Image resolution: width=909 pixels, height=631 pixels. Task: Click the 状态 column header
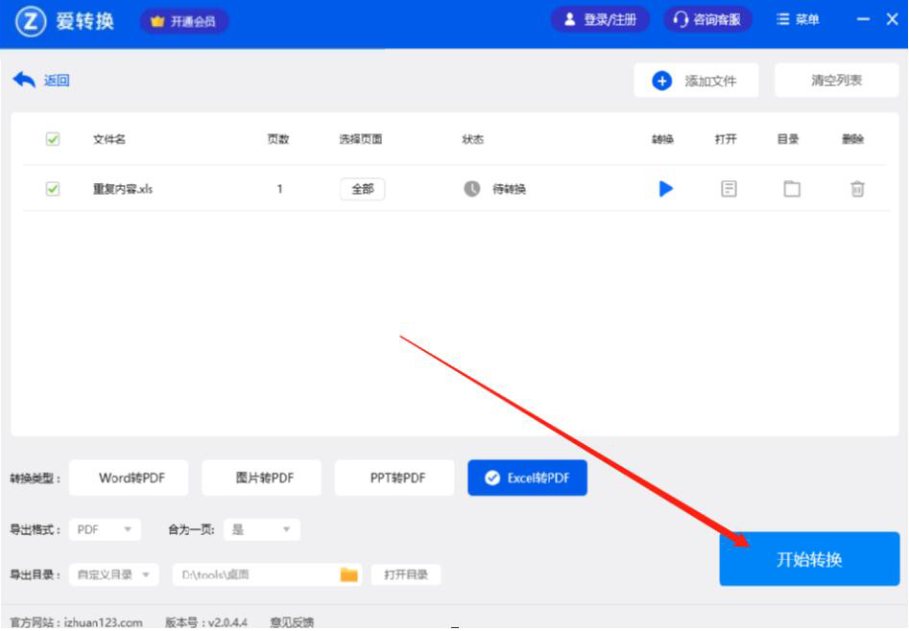pyautogui.click(x=472, y=139)
